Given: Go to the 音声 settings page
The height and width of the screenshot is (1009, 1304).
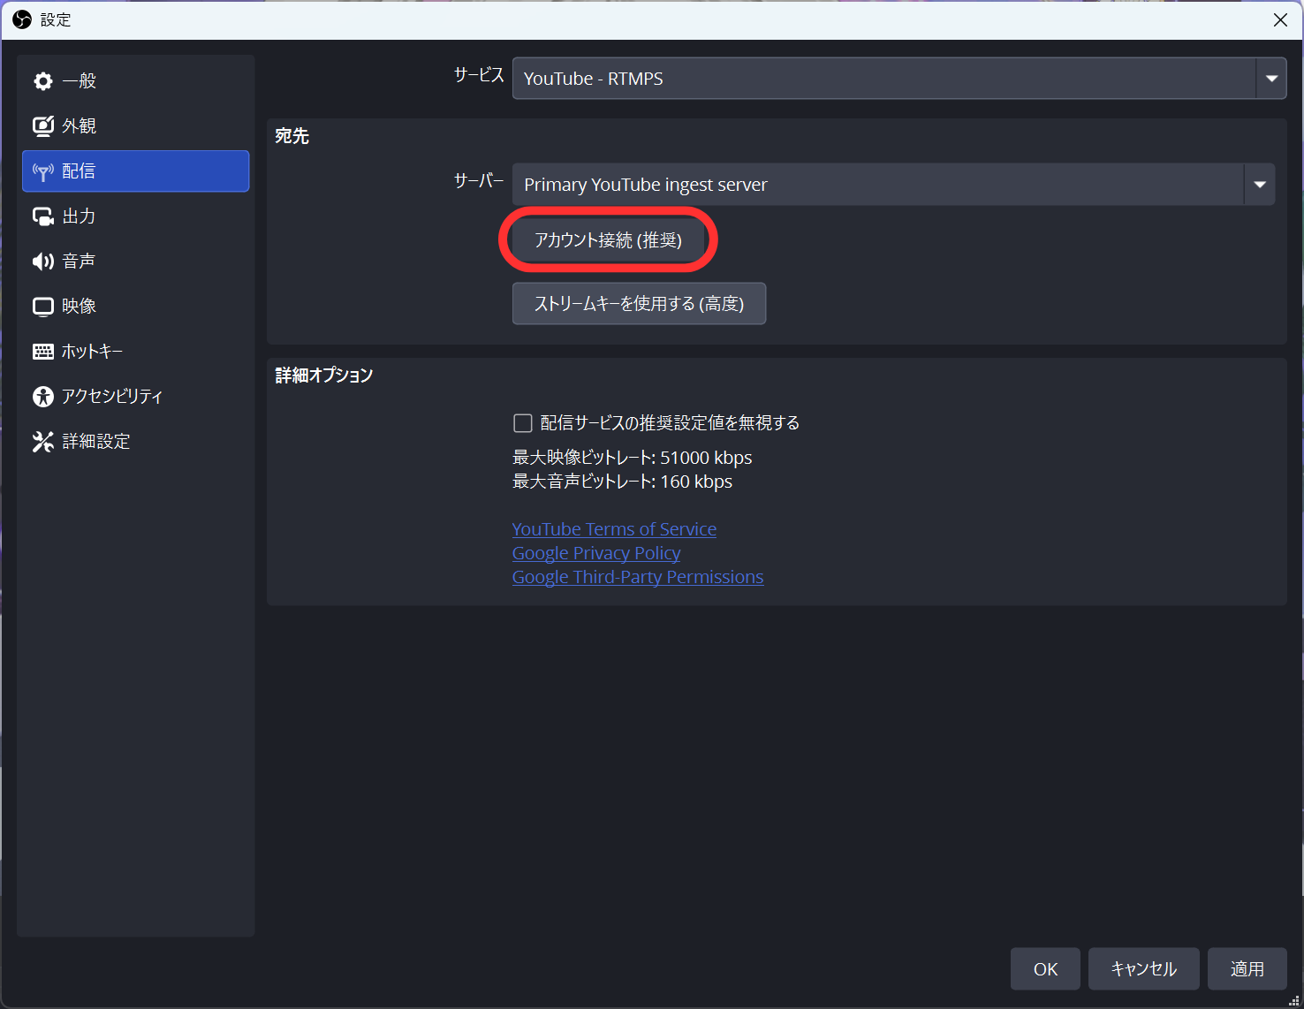Looking at the screenshot, I should pos(135,262).
